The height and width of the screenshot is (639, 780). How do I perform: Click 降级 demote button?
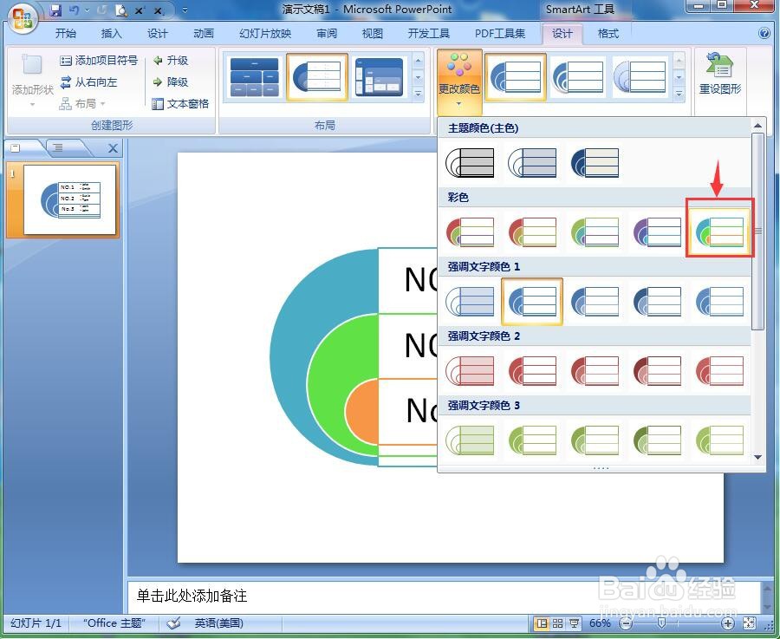coord(171,82)
